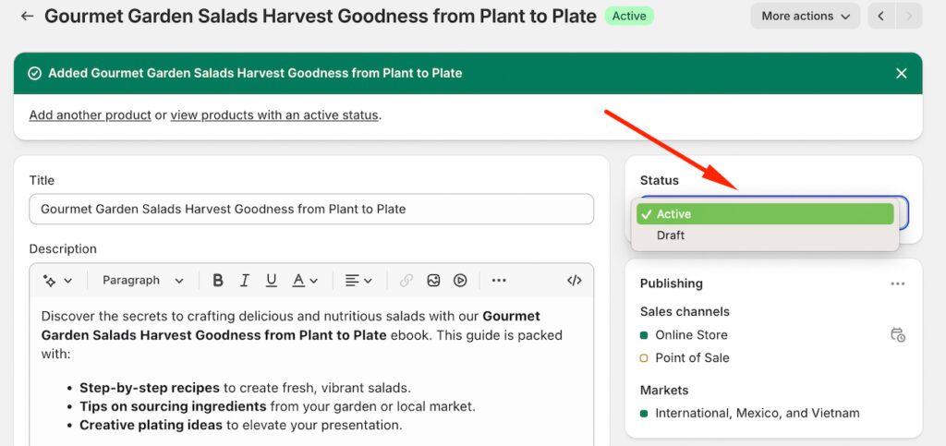
Task: Open Publishing options three-dot menu
Action: [897, 283]
